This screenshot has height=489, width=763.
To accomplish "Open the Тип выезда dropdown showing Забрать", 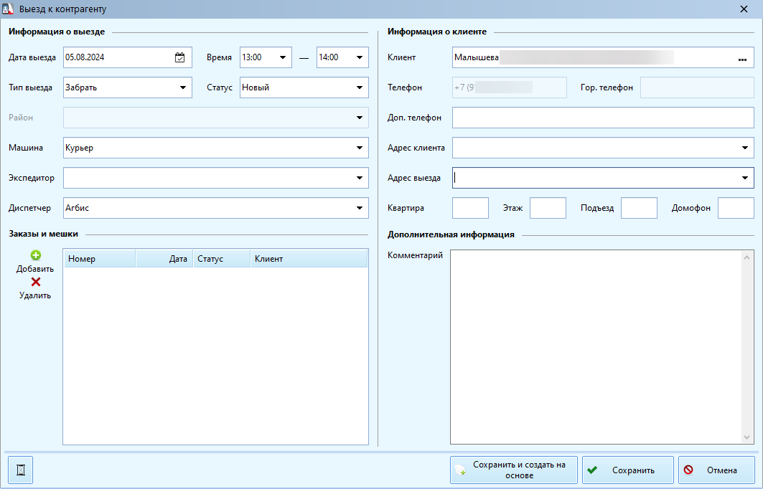I will point(183,87).
